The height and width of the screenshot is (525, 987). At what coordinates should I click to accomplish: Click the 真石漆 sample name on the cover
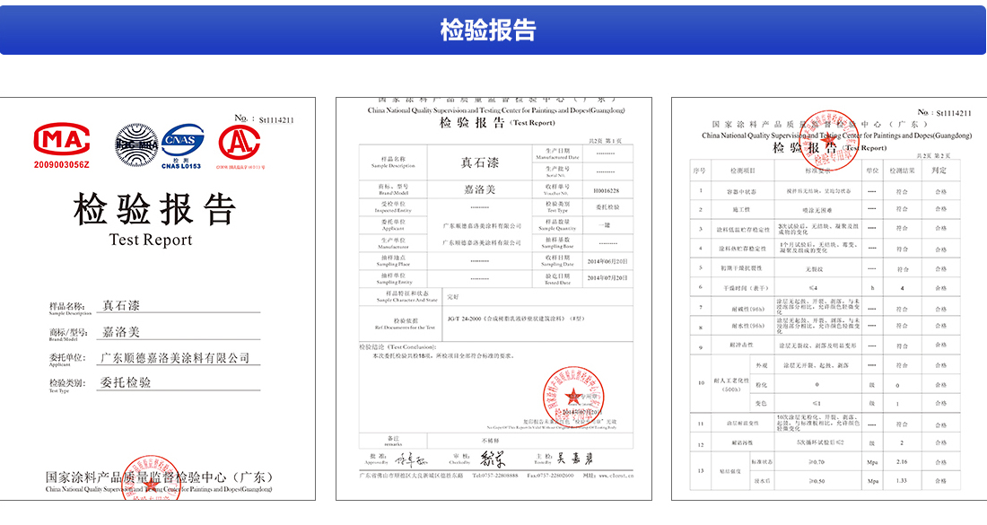[121, 305]
